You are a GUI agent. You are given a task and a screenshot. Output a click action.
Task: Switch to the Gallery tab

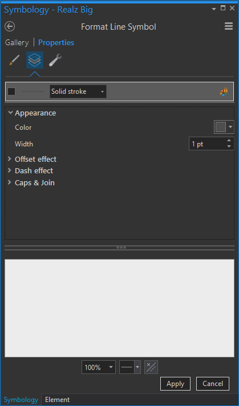click(17, 42)
